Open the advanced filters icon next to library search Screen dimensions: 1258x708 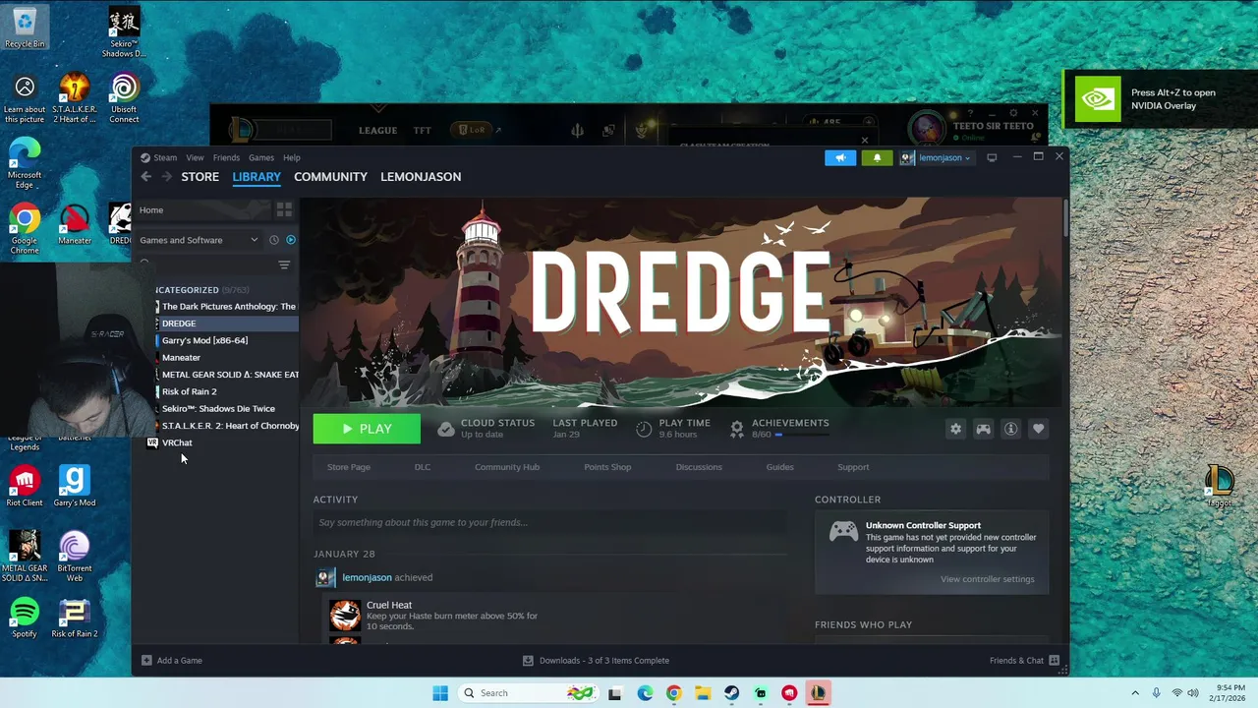[284, 265]
